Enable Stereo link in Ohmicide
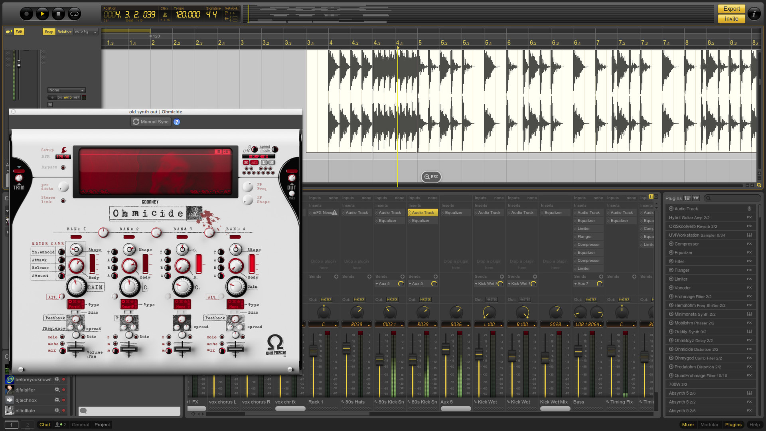This screenshot has width=766, height=431. click(x=63, y=201)
